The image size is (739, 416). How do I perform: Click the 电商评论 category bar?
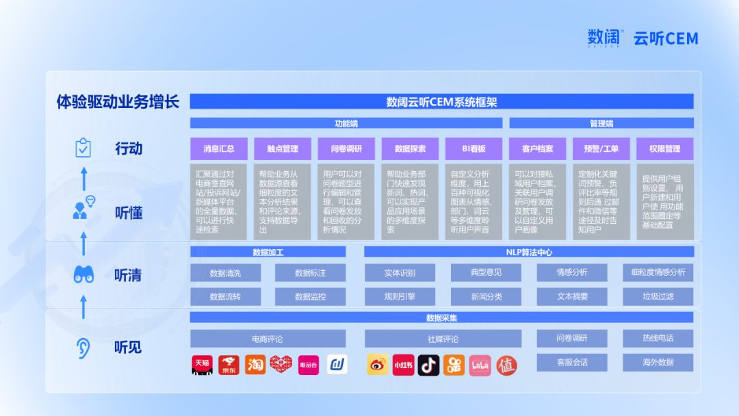click(268, 339)
